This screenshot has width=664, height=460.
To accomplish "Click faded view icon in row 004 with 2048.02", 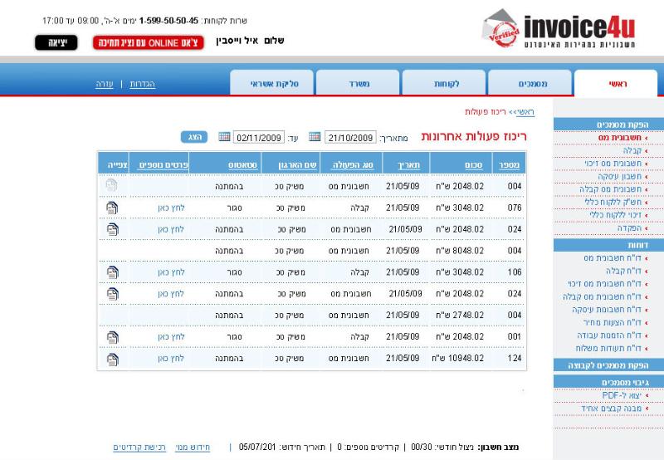I will click(111, 185).
